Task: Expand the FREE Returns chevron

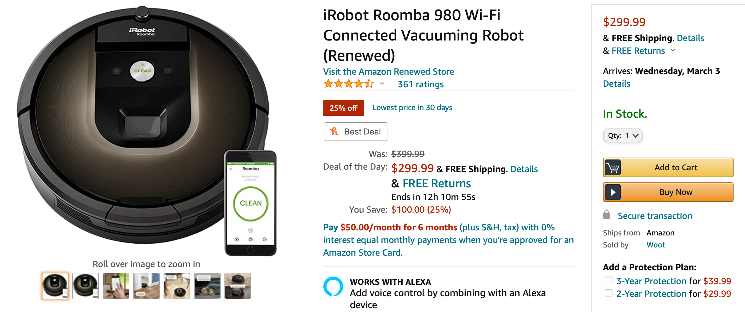Action: (x=673, y=51)
